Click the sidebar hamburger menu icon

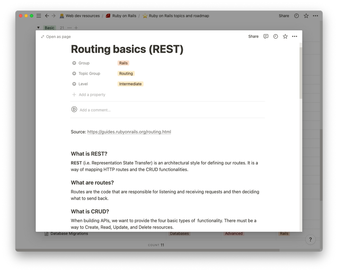(38, 16)
